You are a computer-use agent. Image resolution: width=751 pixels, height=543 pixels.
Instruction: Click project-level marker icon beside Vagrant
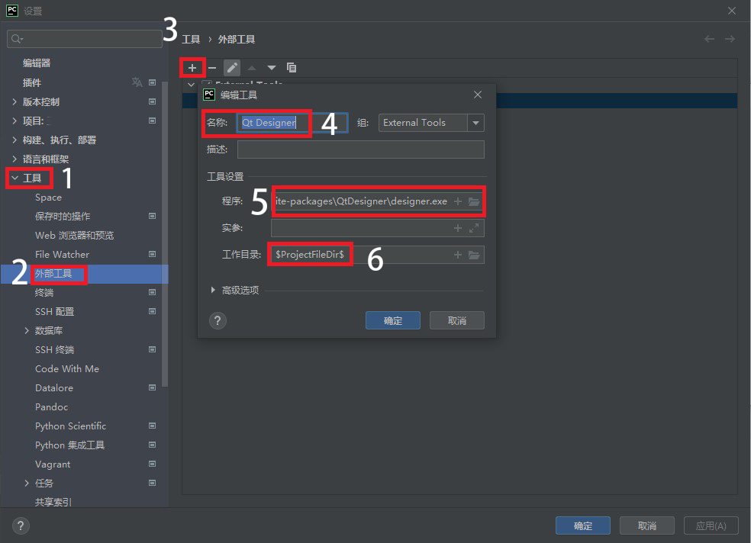(153, 464)
